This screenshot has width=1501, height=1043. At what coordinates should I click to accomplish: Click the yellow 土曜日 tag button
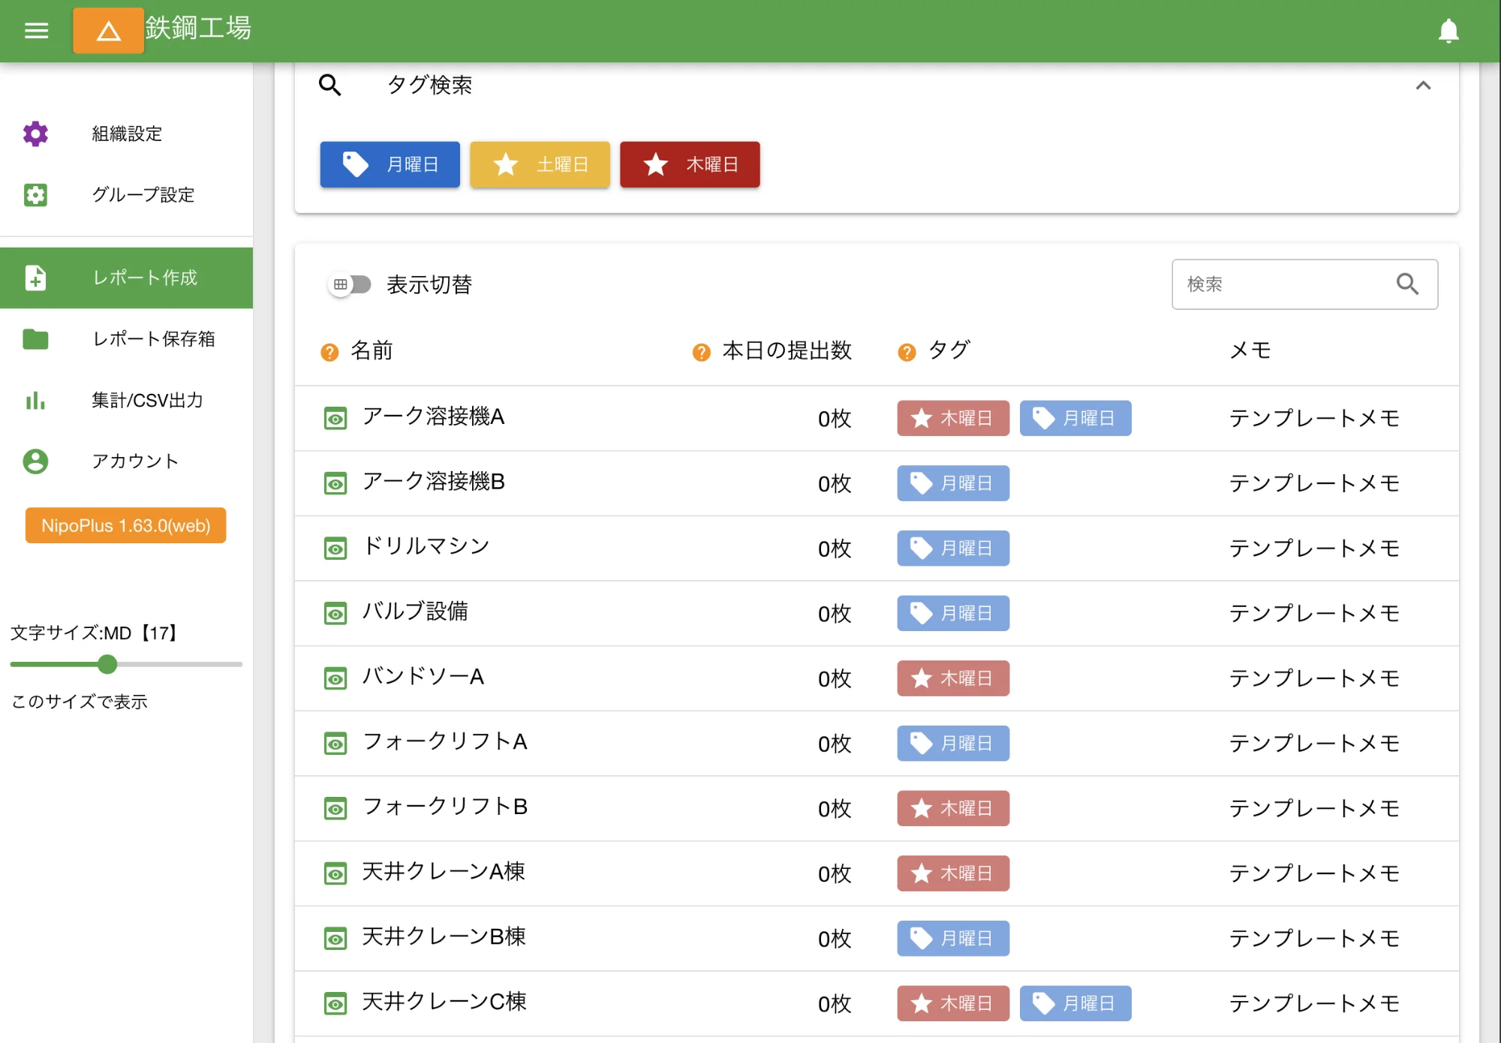tap(540, 164)
